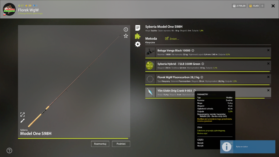Remove the Syberia Hybrid 72LB line
The height and width of the screenshot is (157, 279).
point(268,64)
